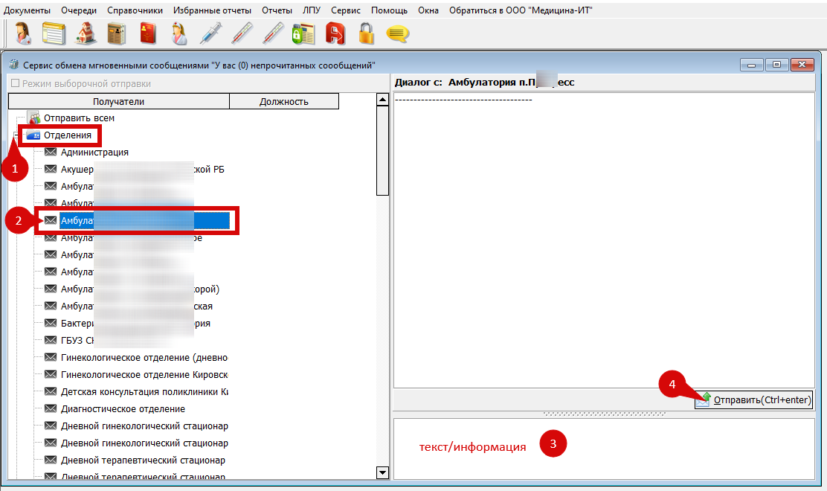Click the envelope icon of the ГБУЗ row
Screen dimensions: 827x491
51,340
